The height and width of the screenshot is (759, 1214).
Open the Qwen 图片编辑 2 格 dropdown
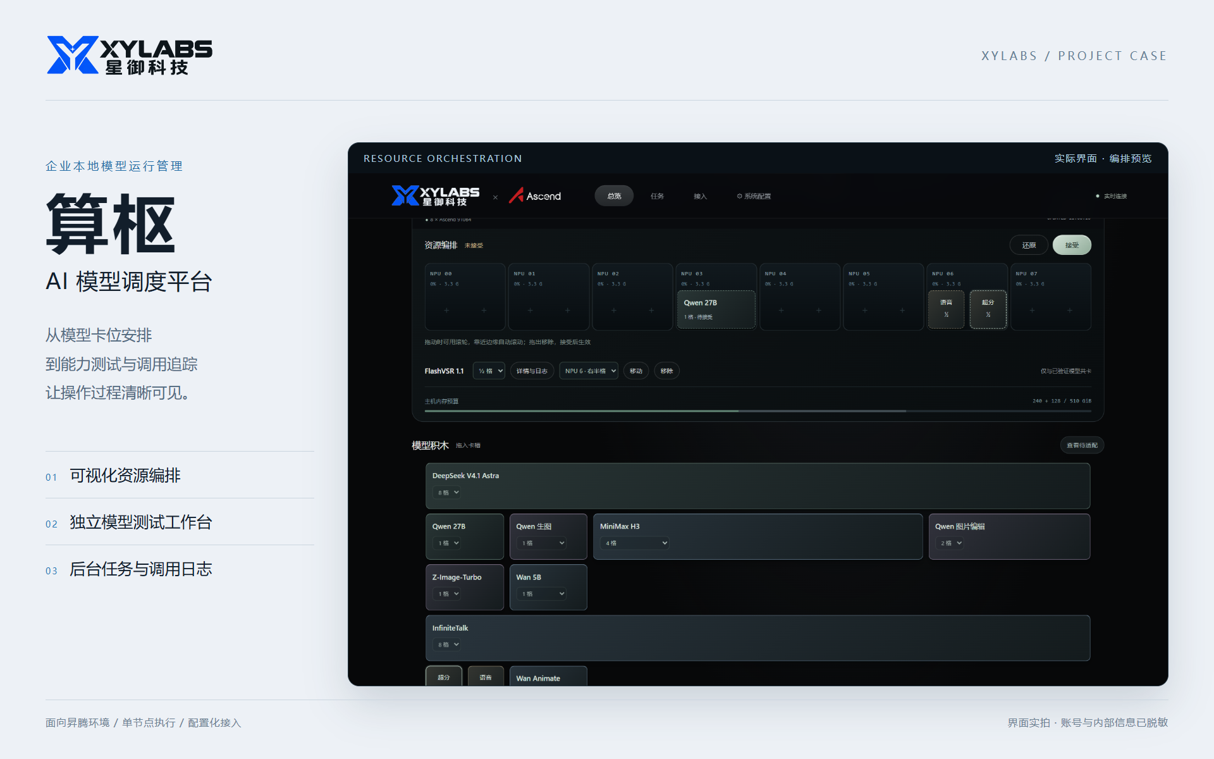click(950, 543)
